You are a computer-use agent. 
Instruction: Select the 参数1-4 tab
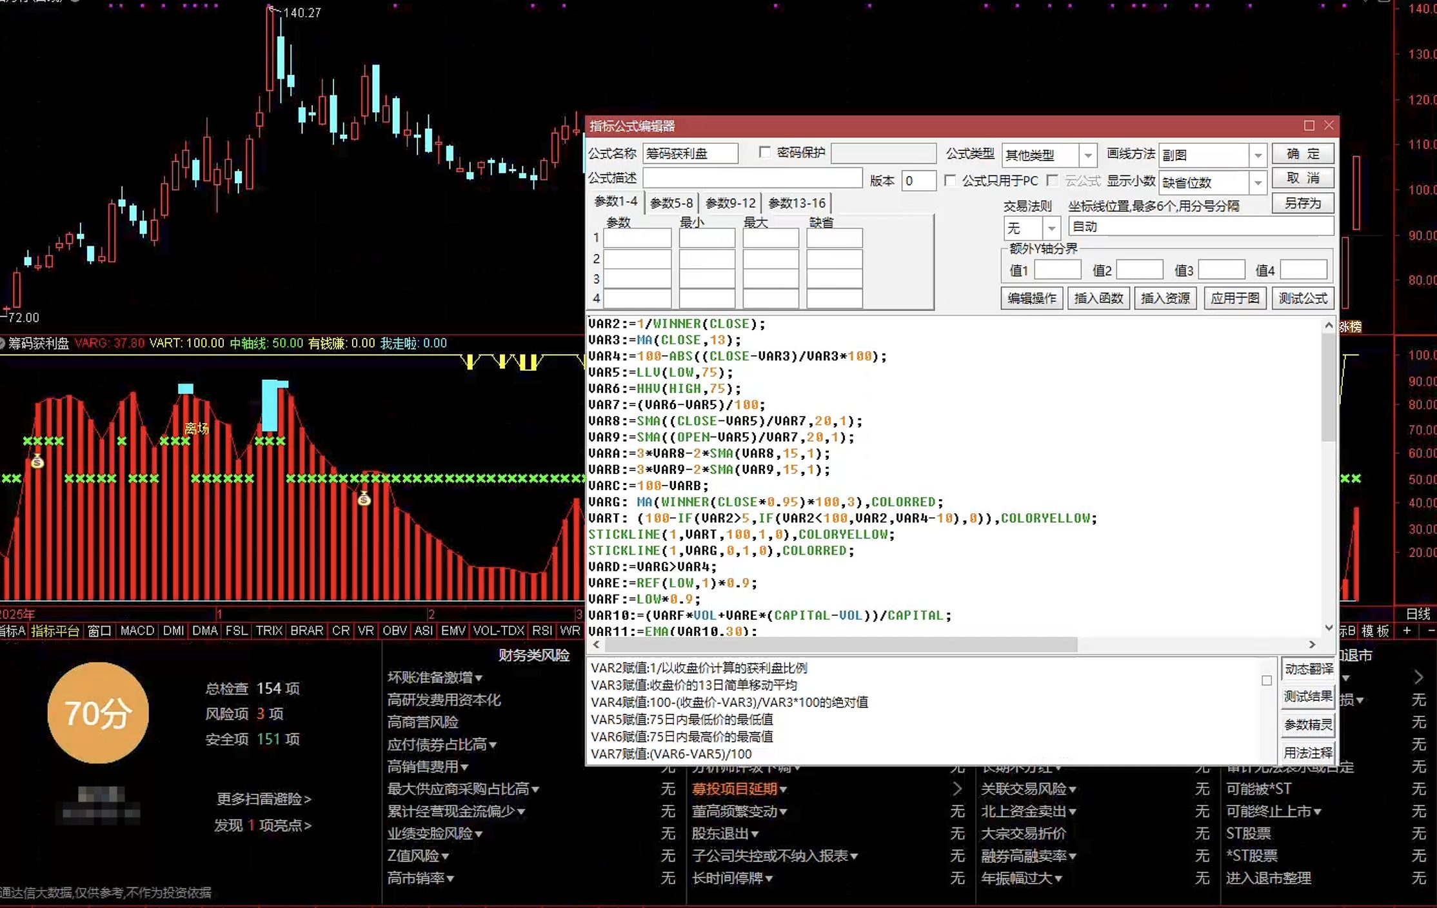tap(616, 202)
